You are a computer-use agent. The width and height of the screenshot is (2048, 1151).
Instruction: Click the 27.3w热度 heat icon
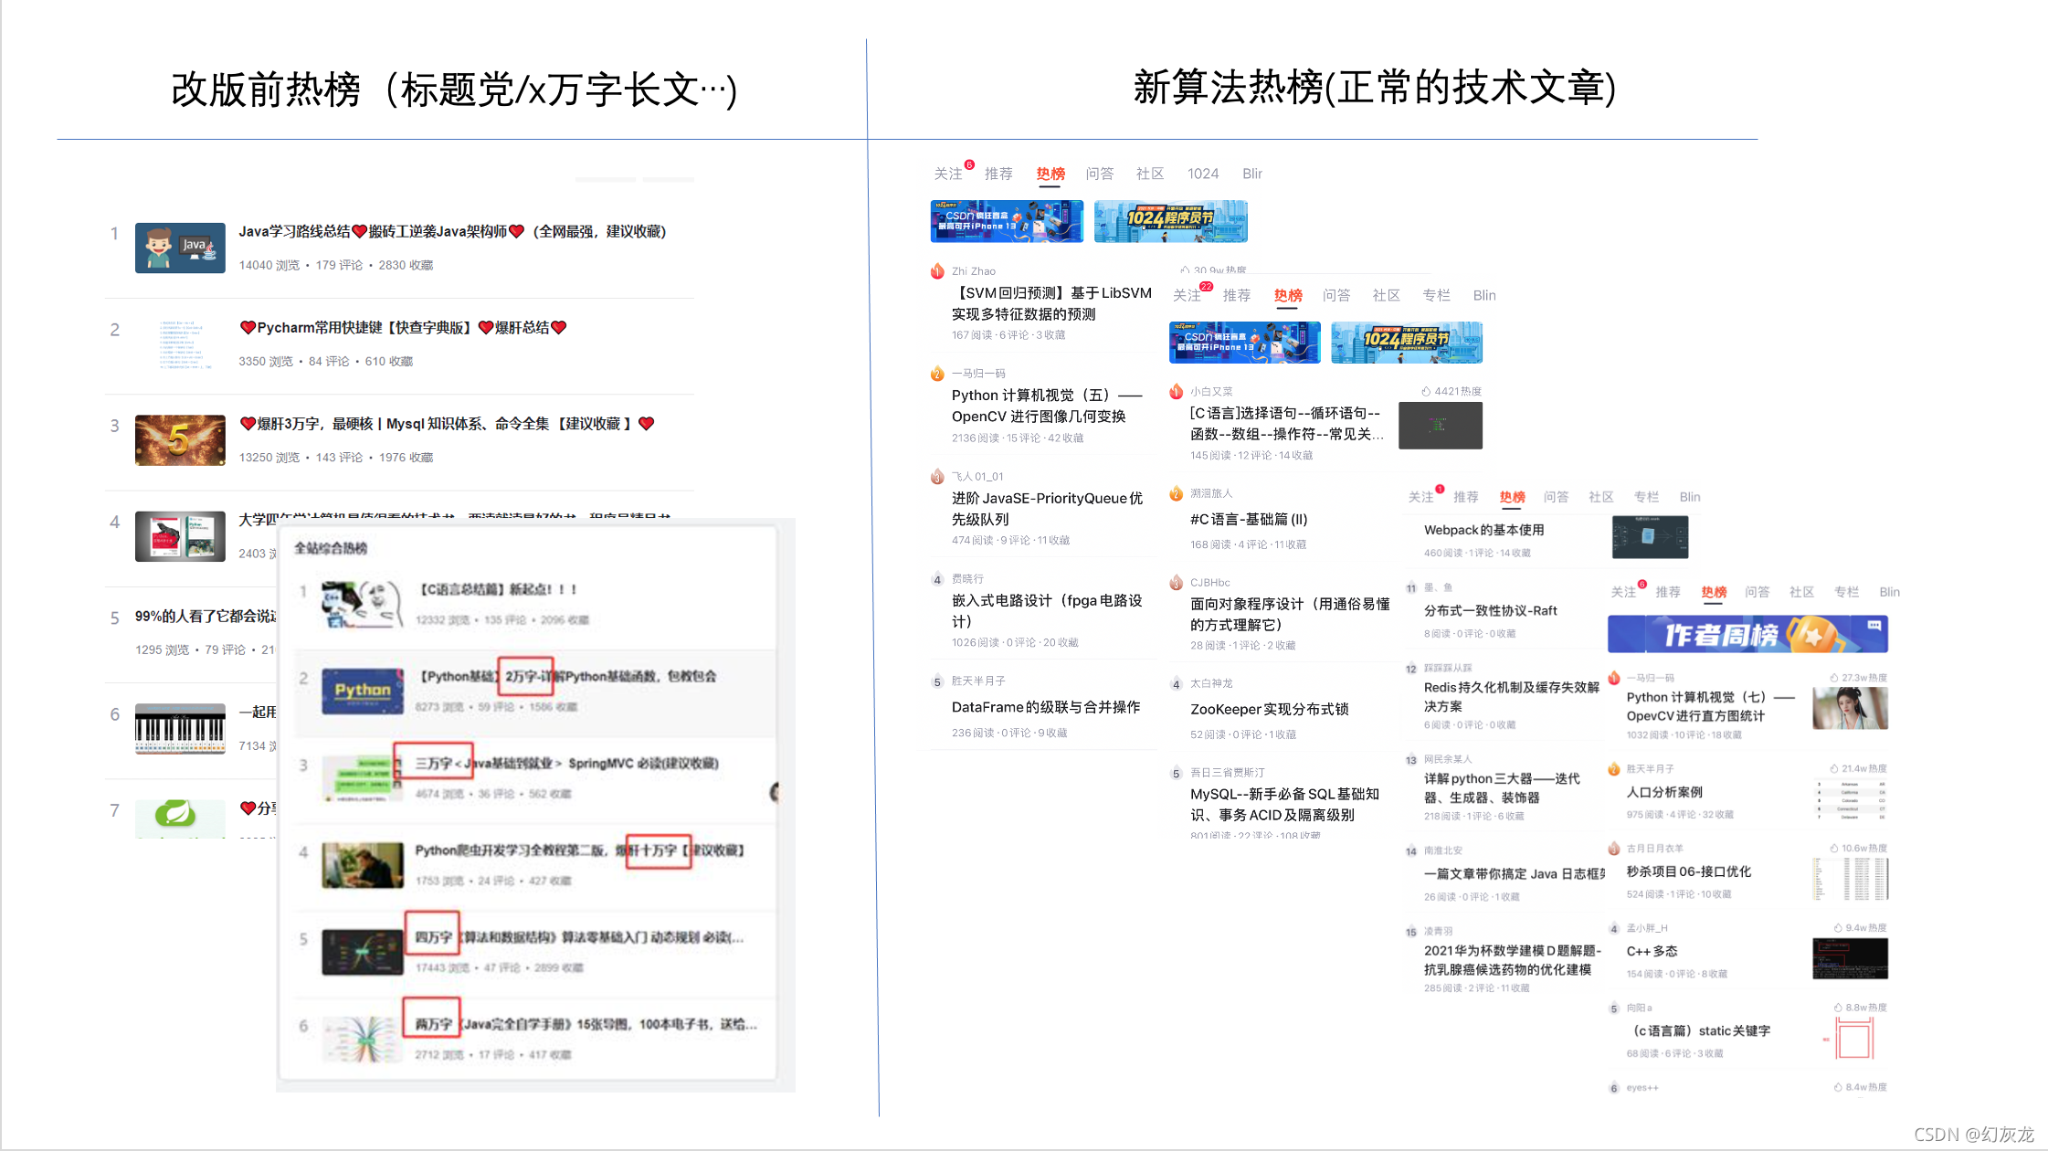point(1833,678)
